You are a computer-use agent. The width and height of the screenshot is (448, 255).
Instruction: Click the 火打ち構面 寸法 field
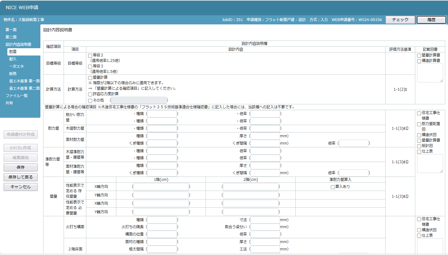coord(265,220)
